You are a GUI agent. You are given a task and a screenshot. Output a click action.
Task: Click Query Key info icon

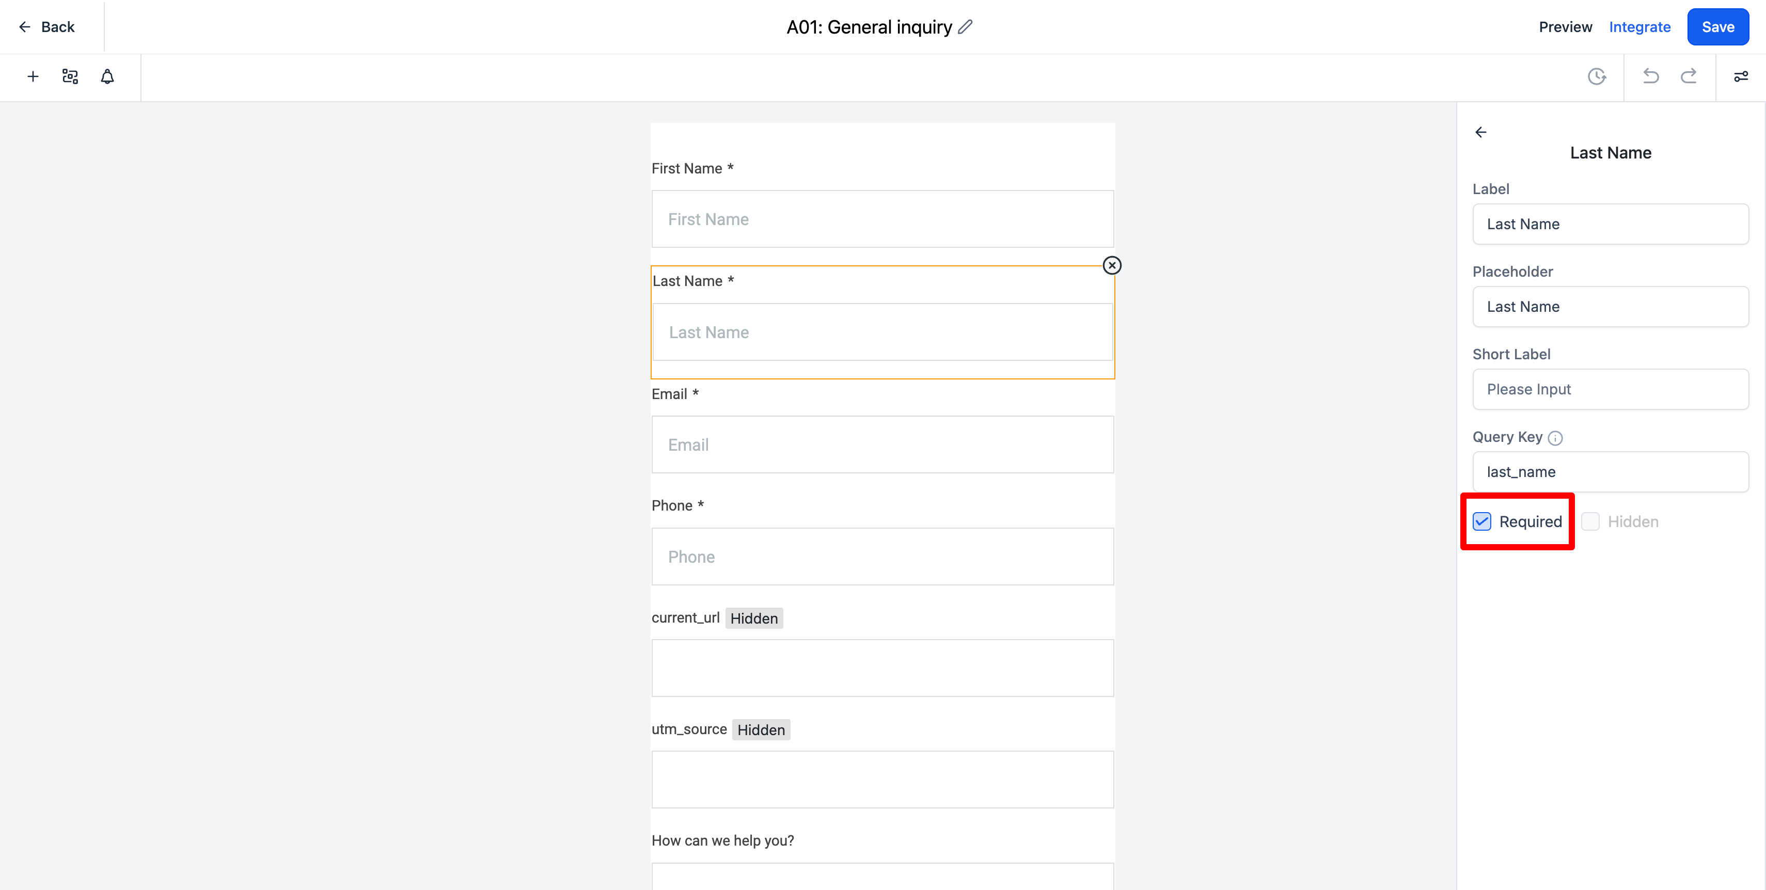point(1555,438)
